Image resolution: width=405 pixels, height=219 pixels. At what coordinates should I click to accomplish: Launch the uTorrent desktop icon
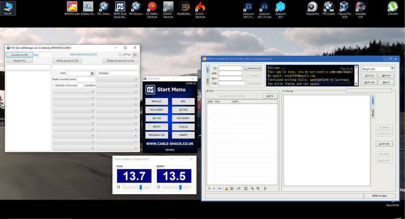(392, 7)
